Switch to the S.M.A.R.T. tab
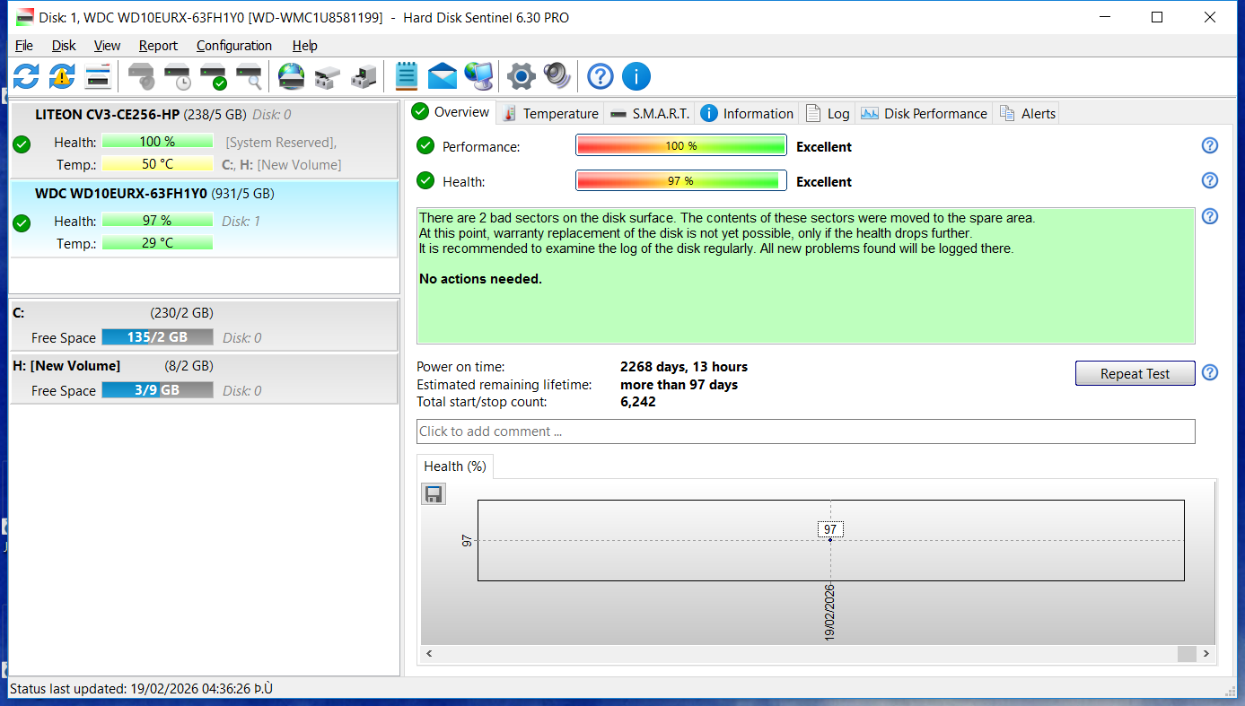The width and height of the screenshot is (1245, 706). pos(651,113)
